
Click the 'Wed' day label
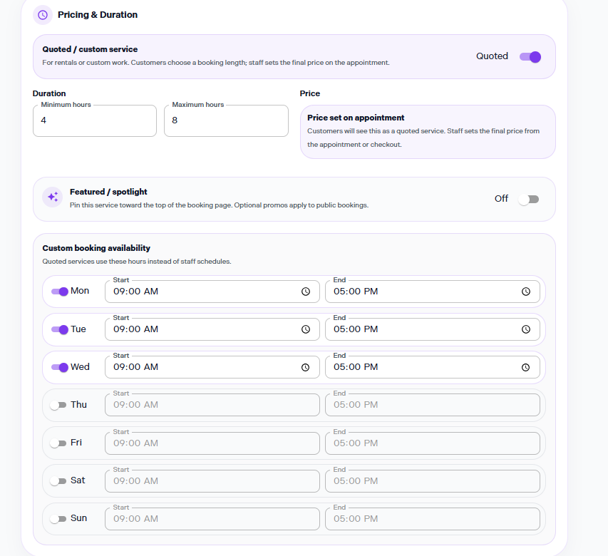pos(81,367)
